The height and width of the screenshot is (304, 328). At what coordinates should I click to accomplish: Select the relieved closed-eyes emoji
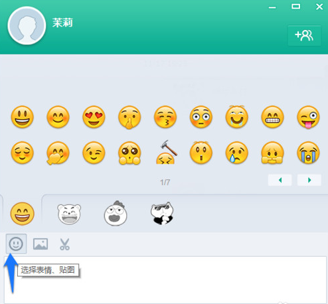(23, 153)
